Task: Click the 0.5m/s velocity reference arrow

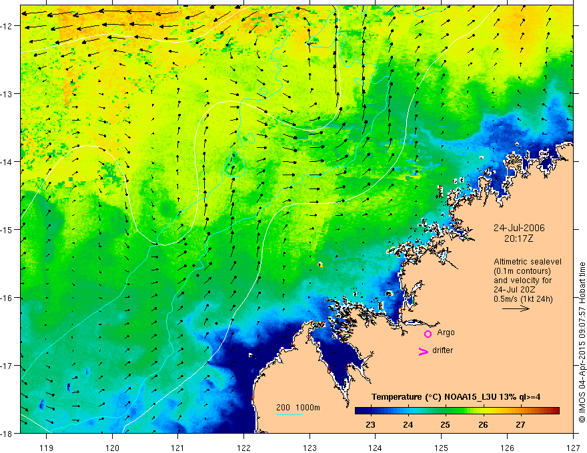Action: click(x=516, y=308)
